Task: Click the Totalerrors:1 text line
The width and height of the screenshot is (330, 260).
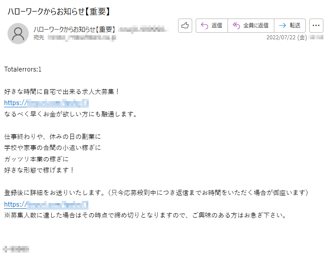Action: tap(23, 69)
